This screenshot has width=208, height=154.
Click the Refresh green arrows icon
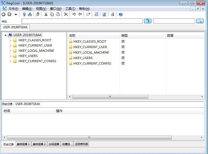(104, 14)
